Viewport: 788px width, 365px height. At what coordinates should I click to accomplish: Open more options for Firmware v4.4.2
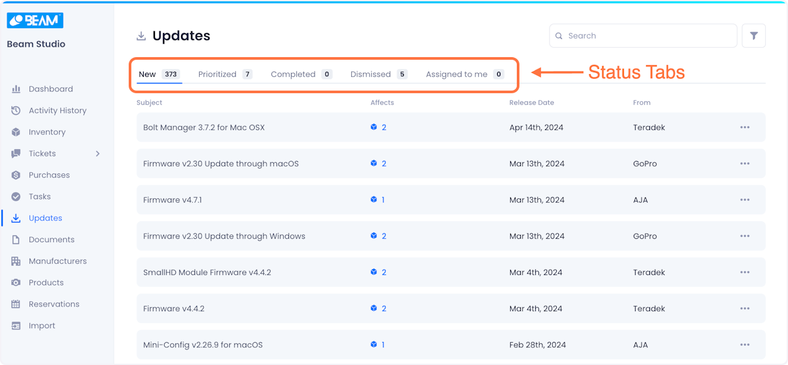point(745,309)
